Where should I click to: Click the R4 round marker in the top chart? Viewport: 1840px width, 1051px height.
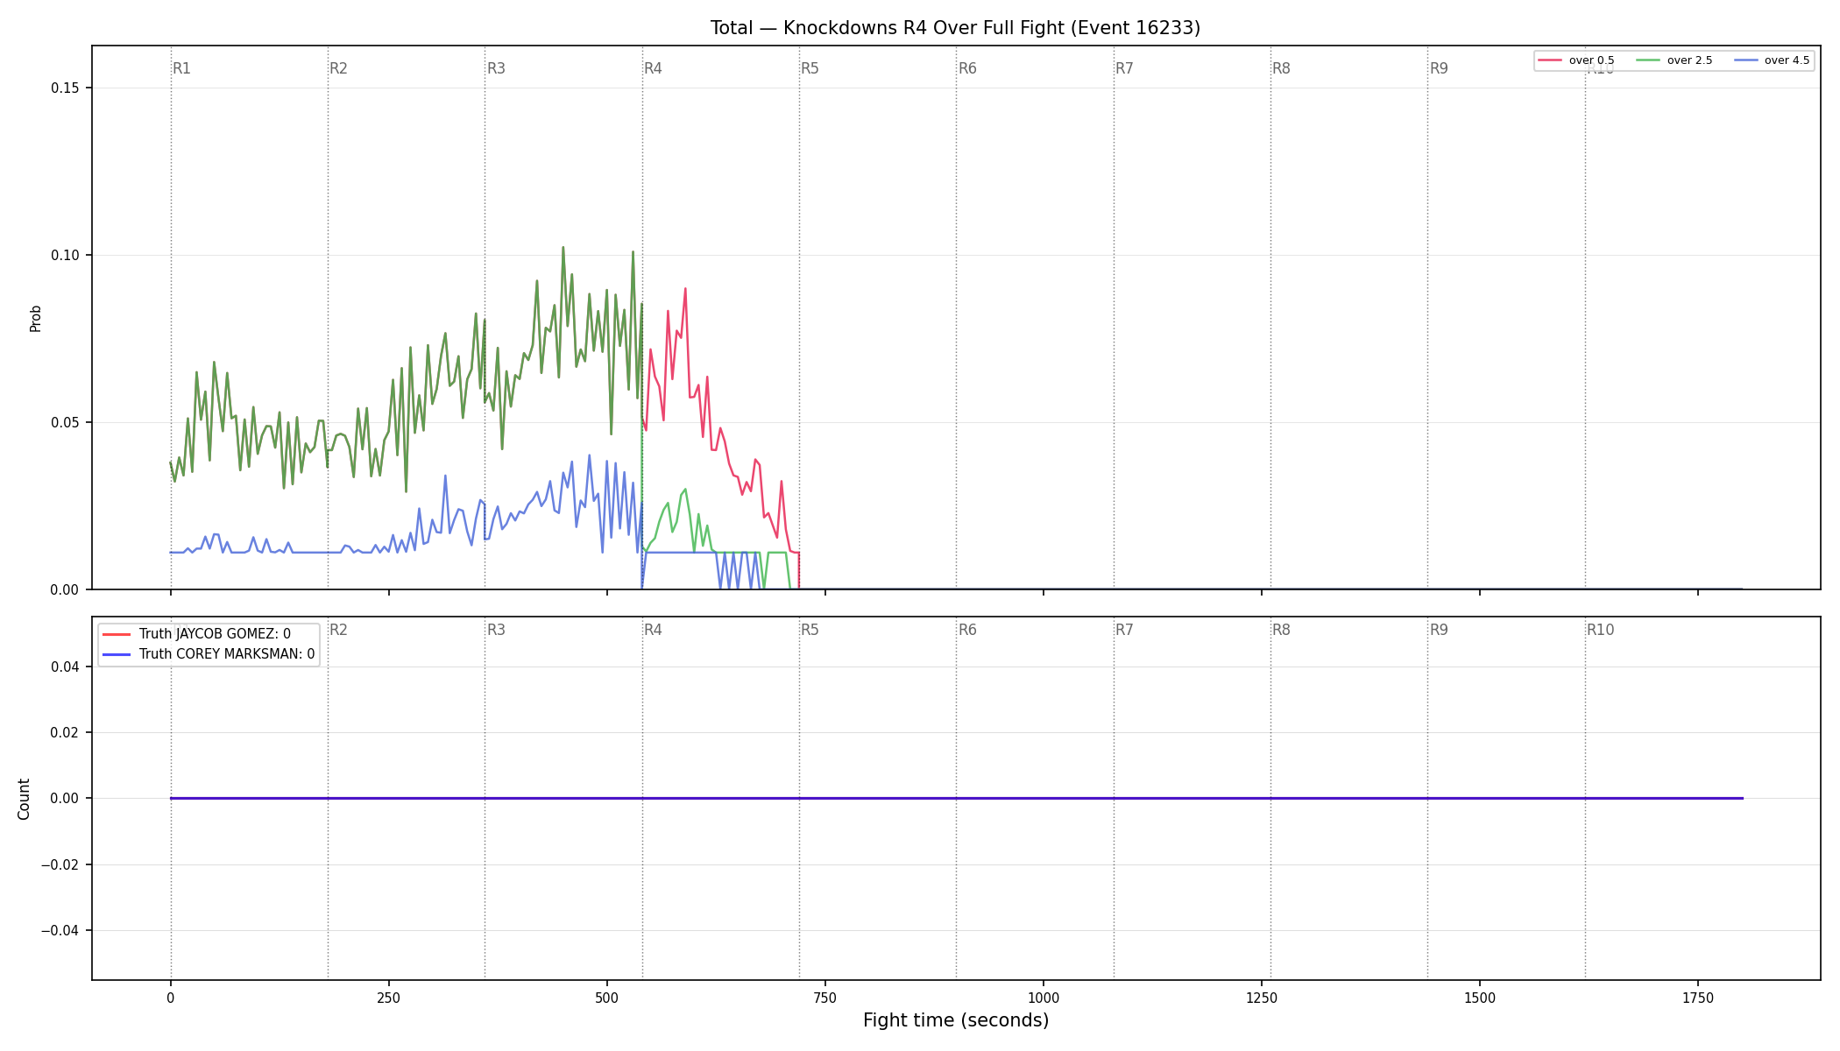pos(653,68)
